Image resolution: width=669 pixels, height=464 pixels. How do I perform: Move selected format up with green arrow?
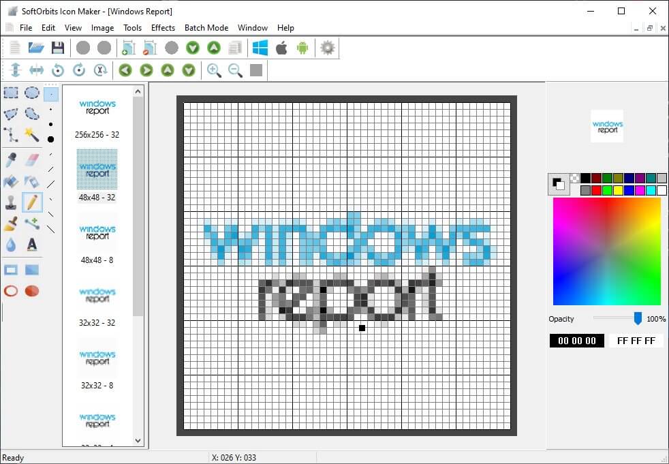[x=214, y=48]
